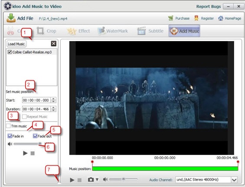Viewport: 245px width, 187px height.
Task: Select the left red music position marker
Action: [x=92, y=162]
